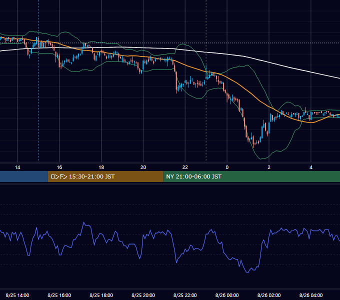The image size is (340, 300).
Task: Click the 14 hour axis label
Action: coord(17,167)
